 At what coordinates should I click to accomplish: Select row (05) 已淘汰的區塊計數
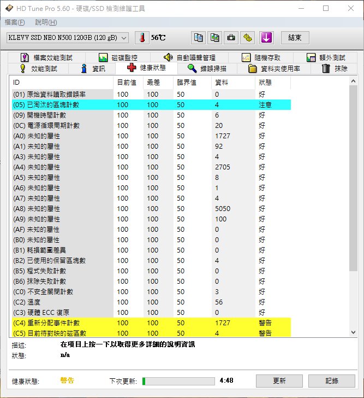(x=152, y=105)
